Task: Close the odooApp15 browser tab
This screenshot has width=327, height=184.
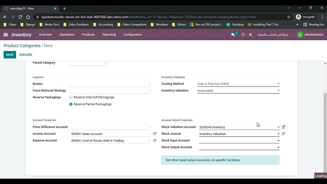Action: pyautogui.click(x=55, y=8)
